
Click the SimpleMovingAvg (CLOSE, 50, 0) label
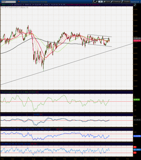[x=79, y=5]
